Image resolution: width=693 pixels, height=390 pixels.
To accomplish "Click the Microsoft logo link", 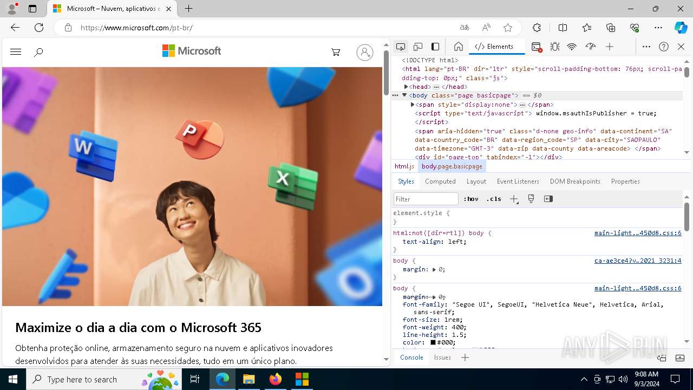I will pyautogui.click(x=192, y=51).
